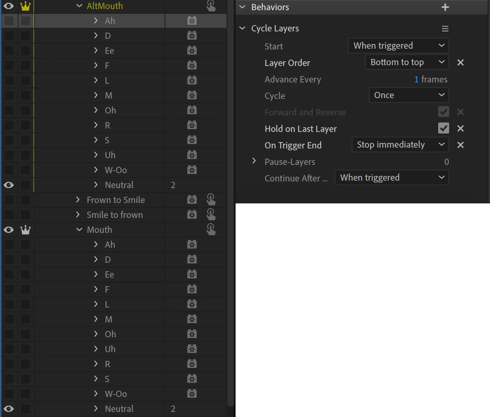The image size is (490, 417).
Task: Toggle visibility eye of Mouth group
Action: click(9, 230)
